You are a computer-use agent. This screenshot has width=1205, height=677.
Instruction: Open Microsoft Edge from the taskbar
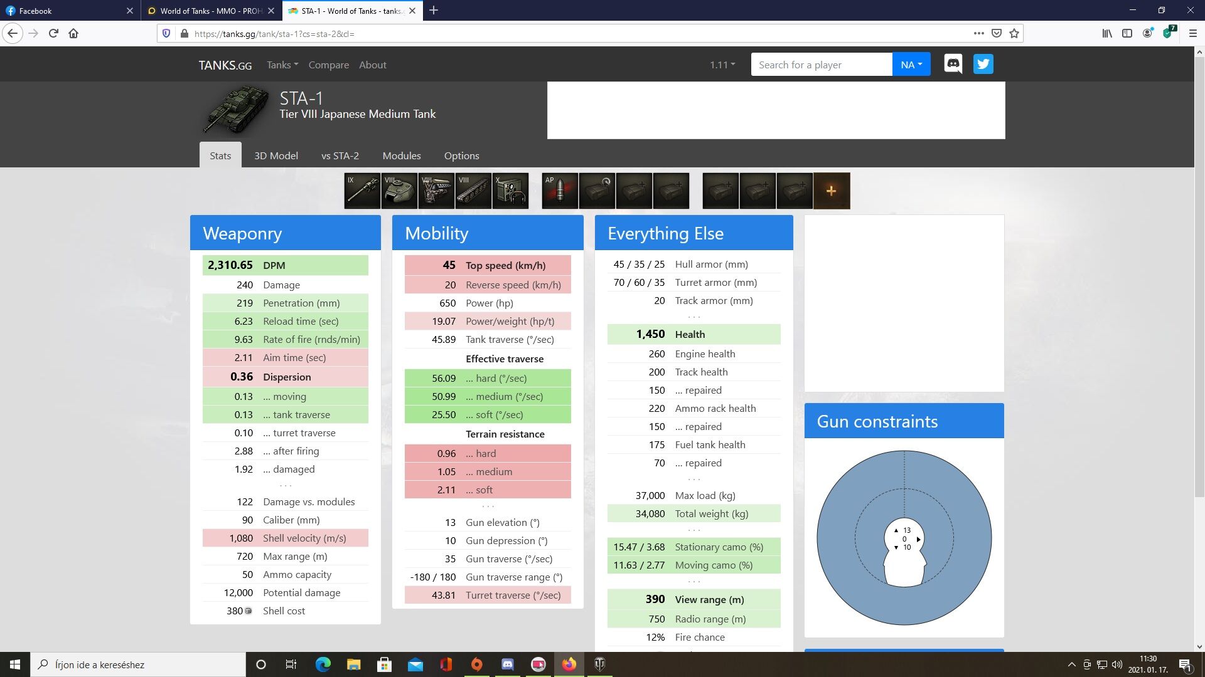point(323,664)
